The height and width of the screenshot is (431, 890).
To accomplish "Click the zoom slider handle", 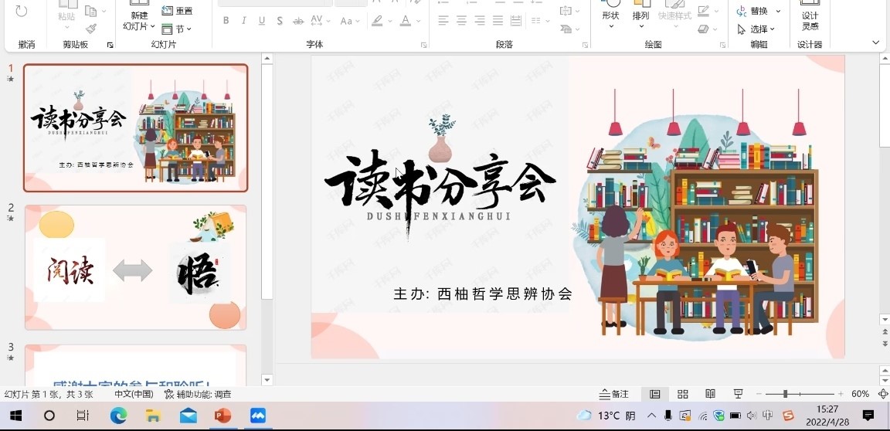I will pos(785,394).
